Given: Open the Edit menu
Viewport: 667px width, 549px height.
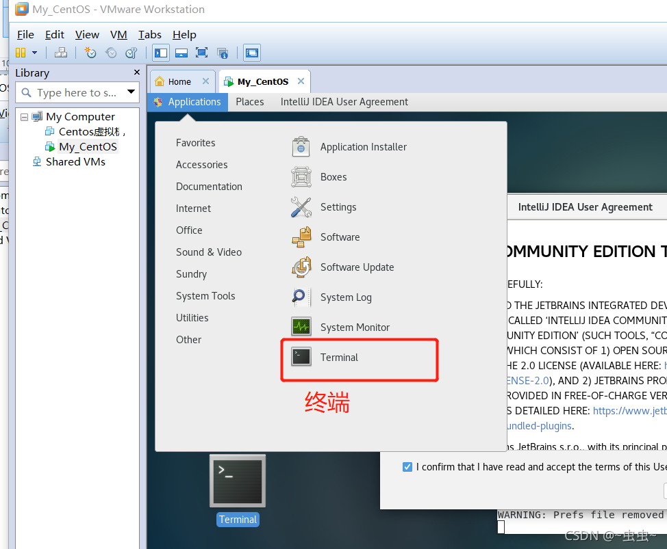Looking at the screenshot, I should coord(55,34).
